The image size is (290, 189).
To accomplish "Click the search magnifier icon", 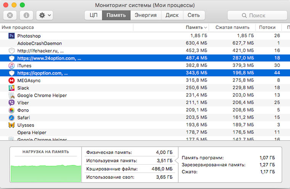I will click(244, 16).
